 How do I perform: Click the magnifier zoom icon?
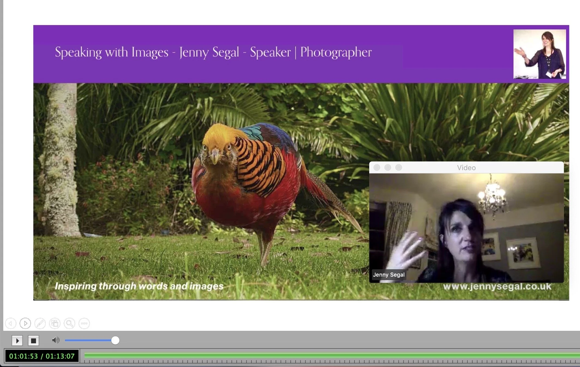(70, 323)
